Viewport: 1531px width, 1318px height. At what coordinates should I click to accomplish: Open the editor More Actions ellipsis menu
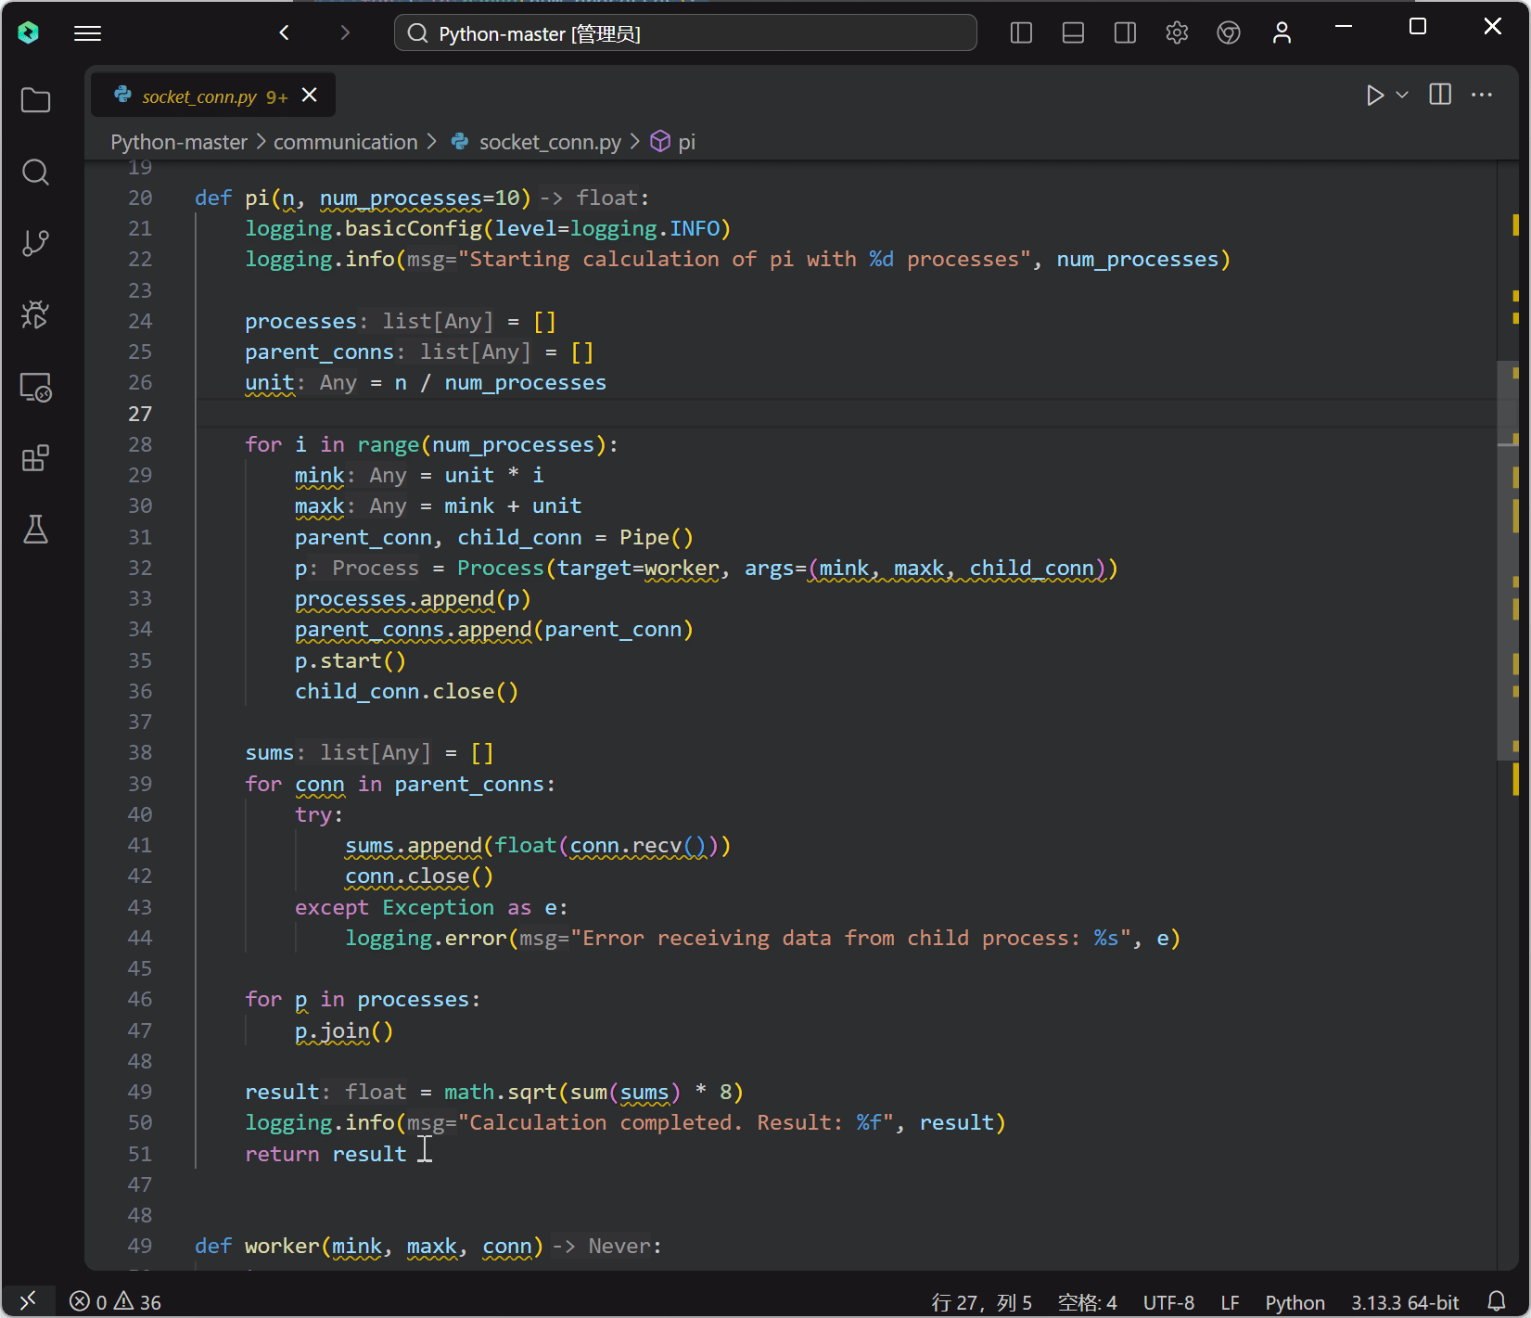tap(1482, 96)
